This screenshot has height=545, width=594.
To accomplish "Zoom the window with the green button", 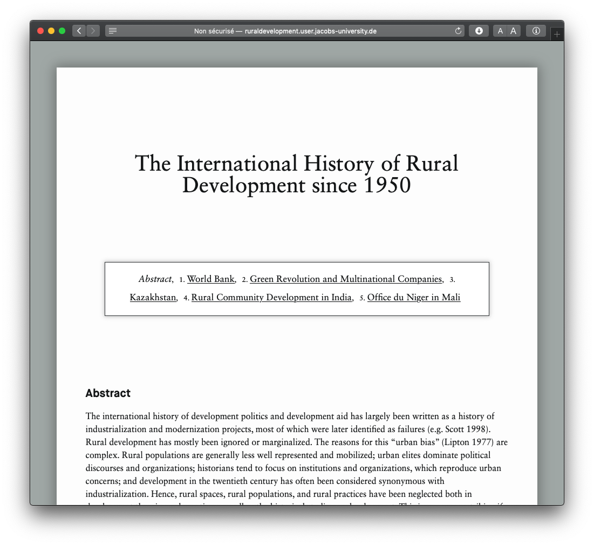I will tap(62, 31).
